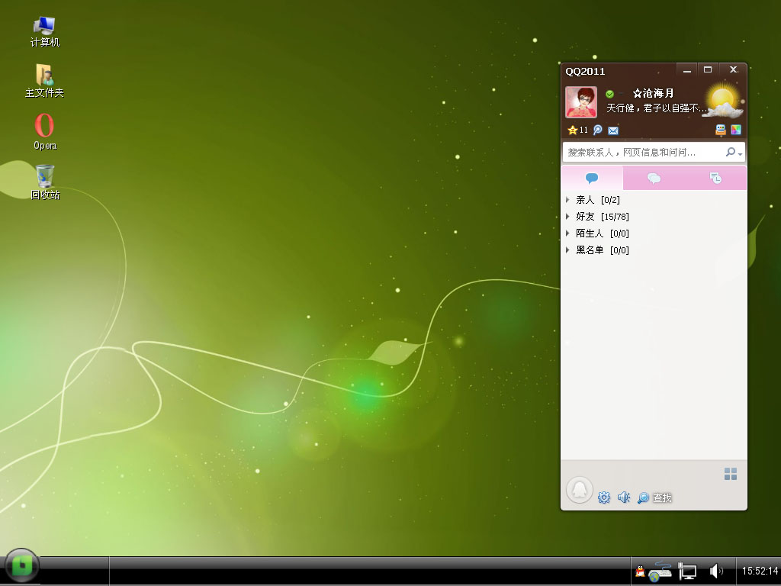Screen dimensions: 781x586
Task: Click the QQ user avatar picture
Action: [x=580, y=102]
